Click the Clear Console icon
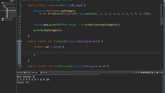165x93 pixels. click(x=142, y=73)
